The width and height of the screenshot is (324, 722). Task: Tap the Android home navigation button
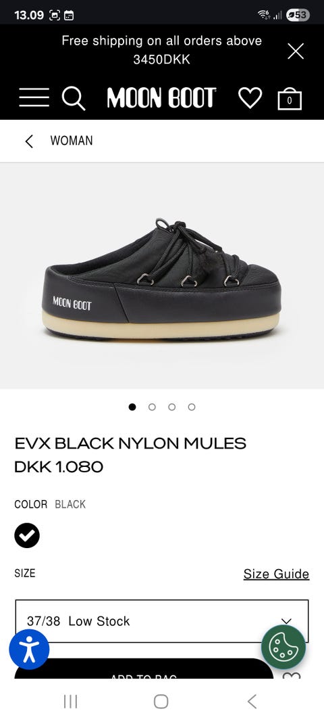tap(161, 701)
